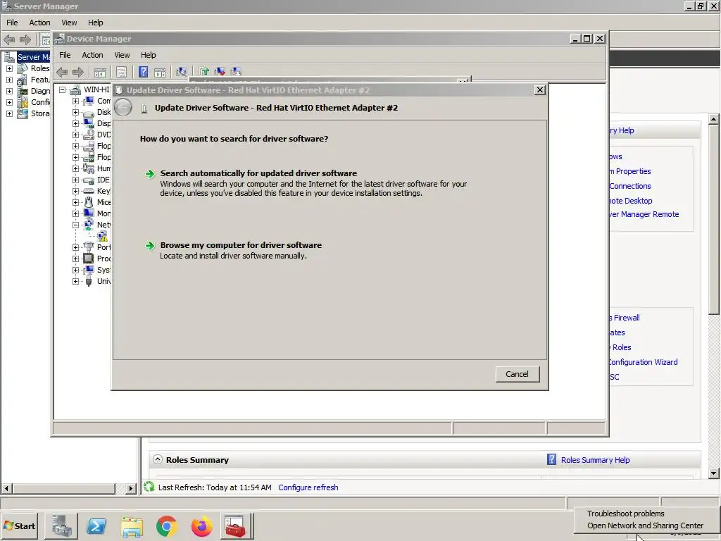
Task: Open Server Manager from taskbar
Action: coord(61,526)
